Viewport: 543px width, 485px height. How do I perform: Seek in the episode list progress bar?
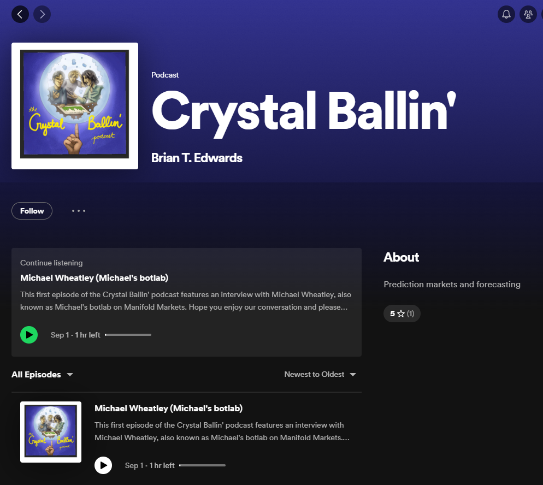point(202,465)
